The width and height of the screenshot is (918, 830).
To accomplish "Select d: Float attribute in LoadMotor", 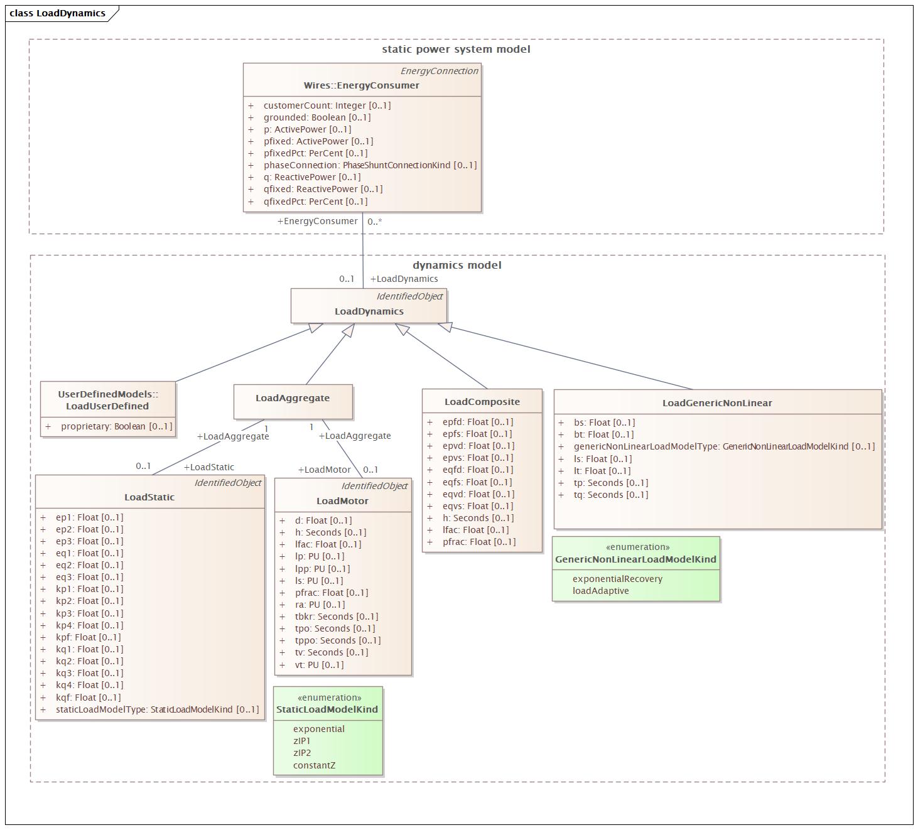I will point(323,520).
